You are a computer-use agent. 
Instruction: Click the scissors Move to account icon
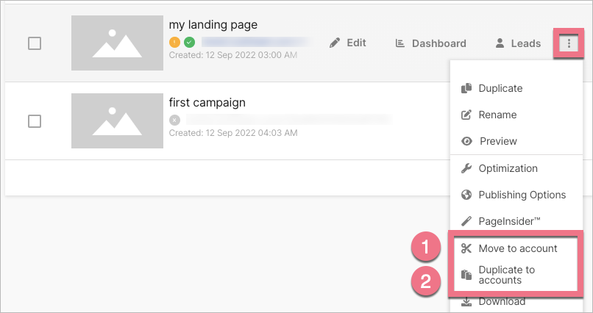(x=466, y=248)
